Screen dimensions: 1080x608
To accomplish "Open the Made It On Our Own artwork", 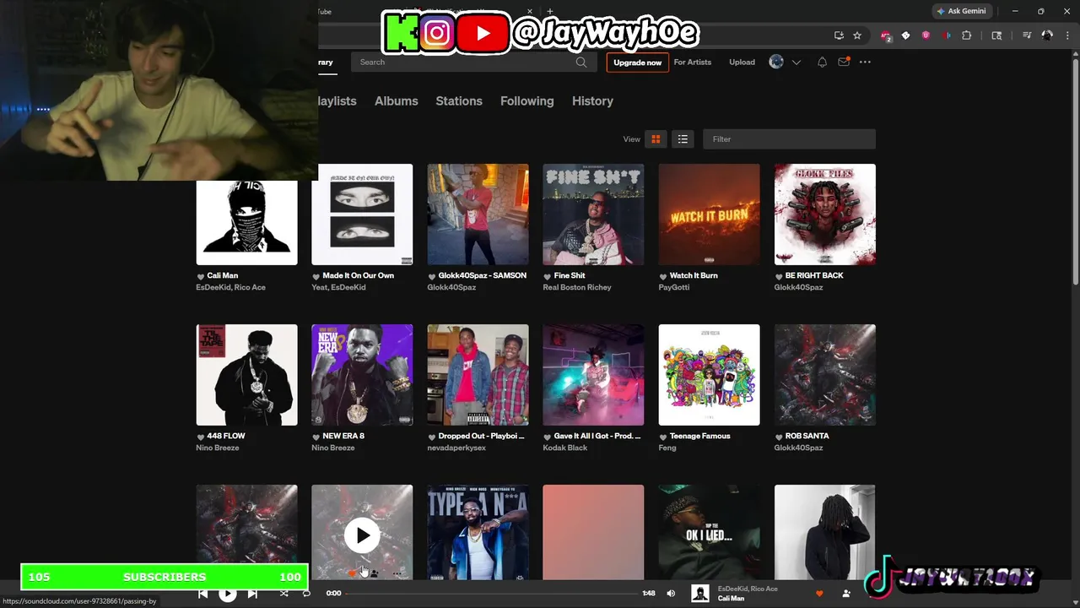I will [362, 214].
